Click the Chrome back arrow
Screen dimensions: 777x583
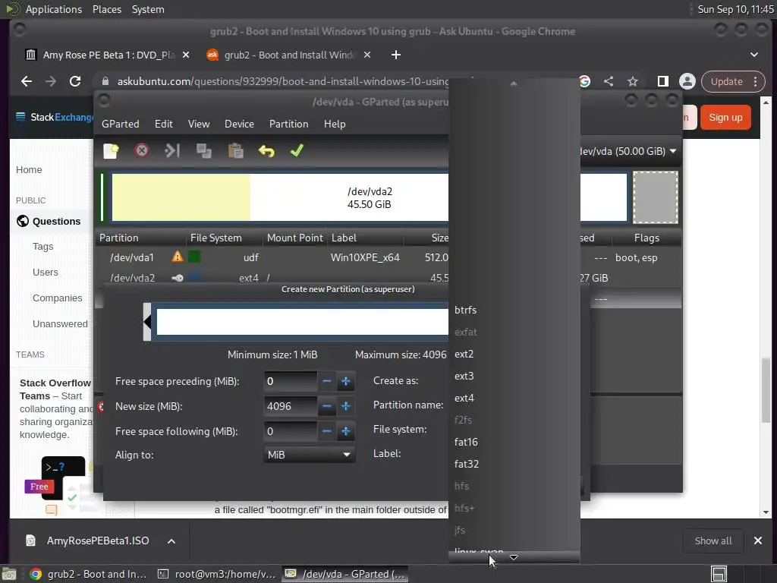pyautogui.click(x=27, y=81)
